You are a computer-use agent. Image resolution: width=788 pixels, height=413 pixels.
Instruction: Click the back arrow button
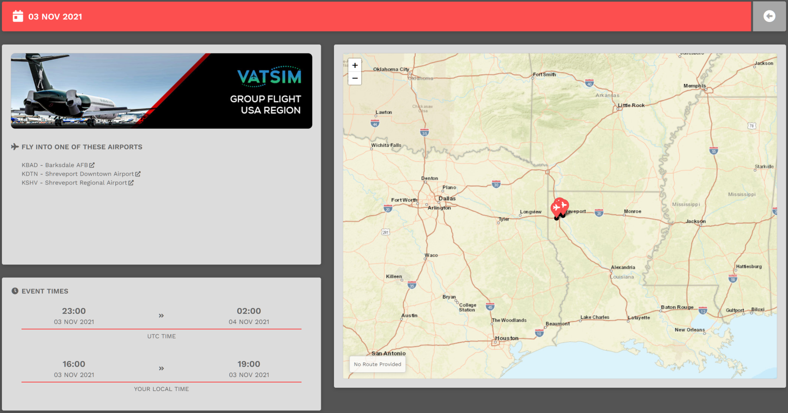coord(769,16)
